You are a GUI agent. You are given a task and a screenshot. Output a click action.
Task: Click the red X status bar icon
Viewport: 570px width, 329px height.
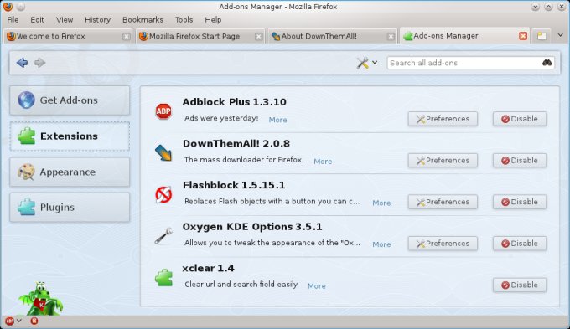coord(34,321)
